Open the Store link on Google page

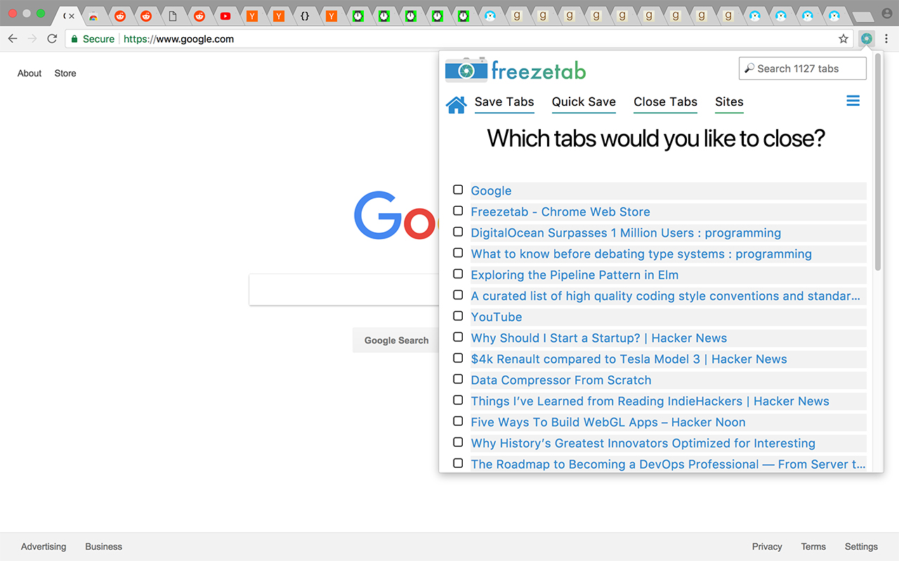point(65,73)
